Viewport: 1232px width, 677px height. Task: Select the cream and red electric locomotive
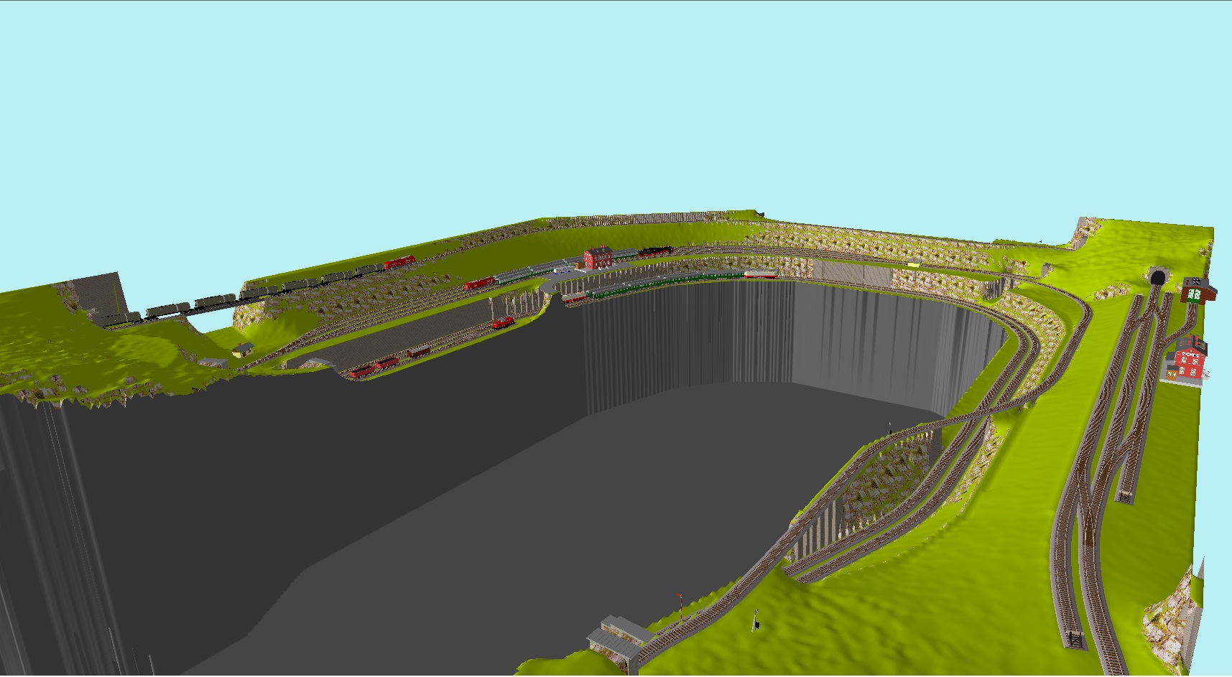coord(761,274)
